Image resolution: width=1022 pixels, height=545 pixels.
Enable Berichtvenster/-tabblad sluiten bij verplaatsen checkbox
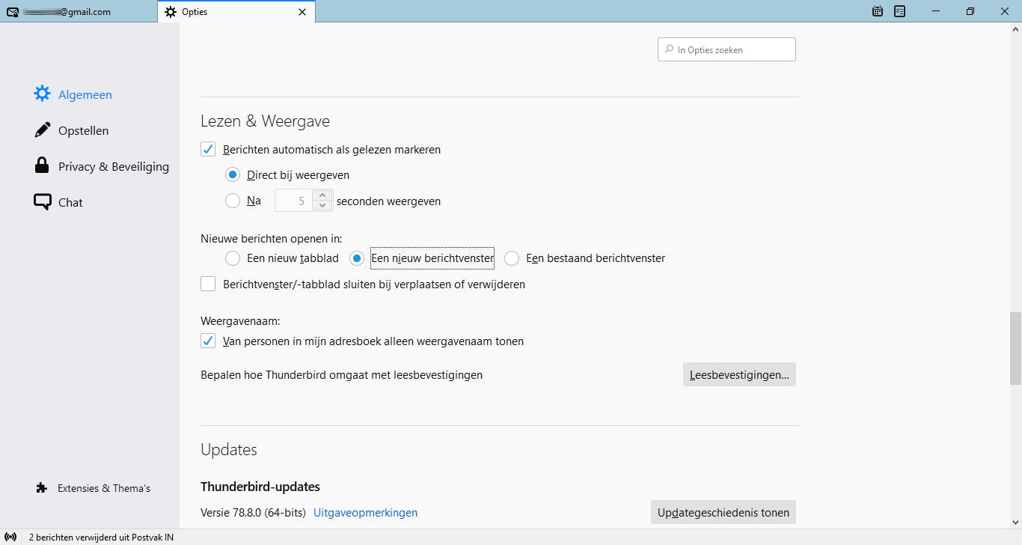208,284
